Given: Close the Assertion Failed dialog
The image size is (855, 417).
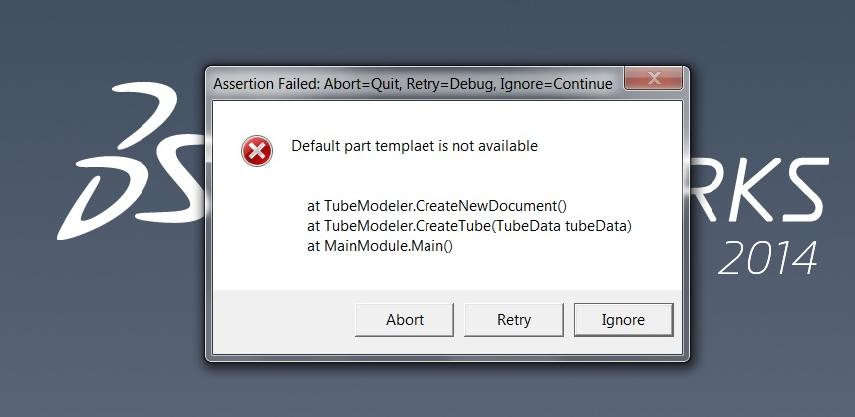Looking at the screenshot, I should [x=654, y=80].
